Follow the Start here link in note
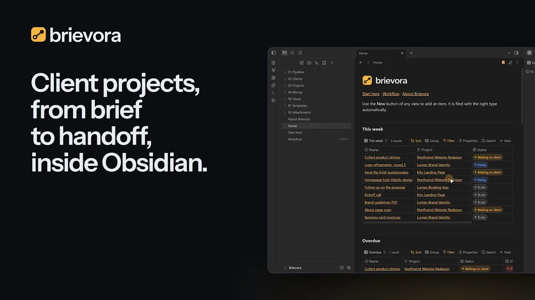The image size is (535, 300). (371, 94)
